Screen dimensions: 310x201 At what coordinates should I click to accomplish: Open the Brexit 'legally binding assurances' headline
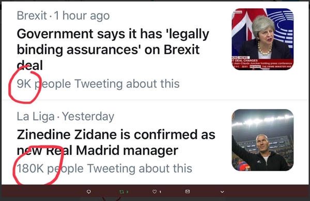pos(113,50)
